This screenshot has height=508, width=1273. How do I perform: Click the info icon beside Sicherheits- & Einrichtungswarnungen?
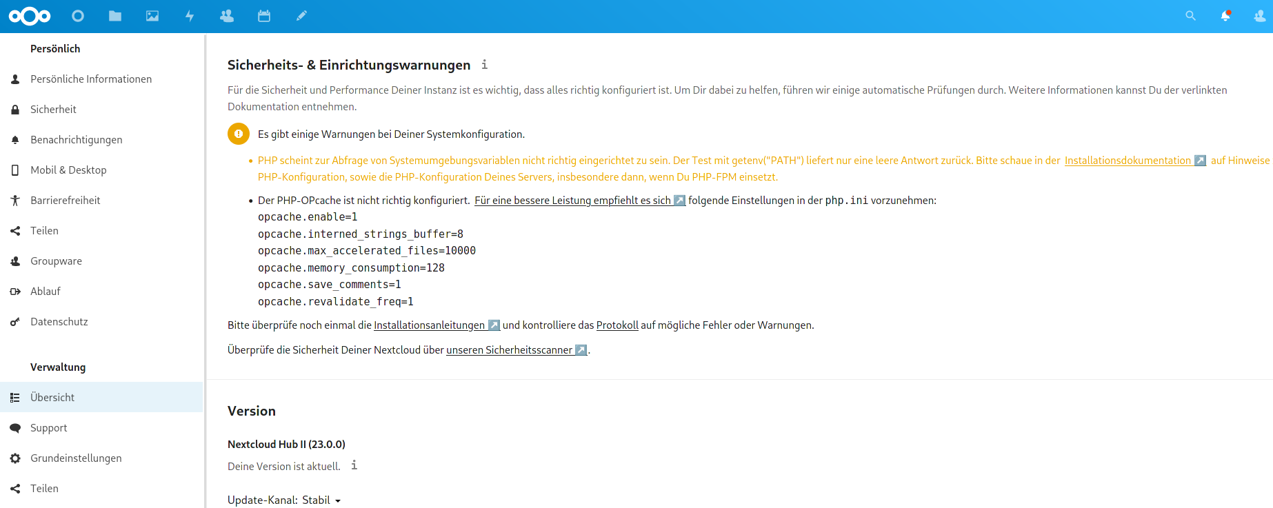pos(485,64)
